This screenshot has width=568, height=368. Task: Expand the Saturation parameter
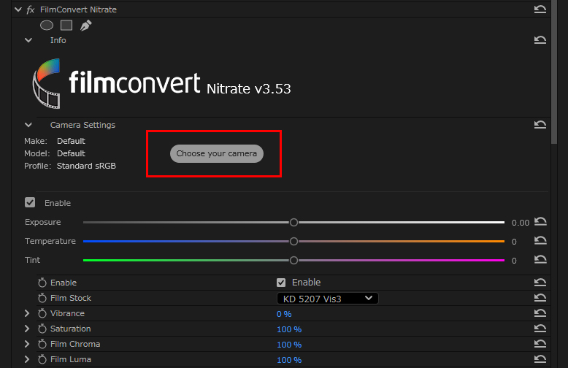(x=27, y=329)
